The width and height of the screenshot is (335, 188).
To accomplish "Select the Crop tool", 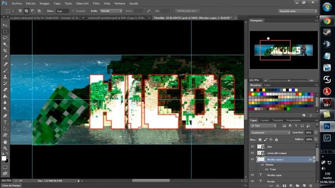I will (x=5, y=51).
